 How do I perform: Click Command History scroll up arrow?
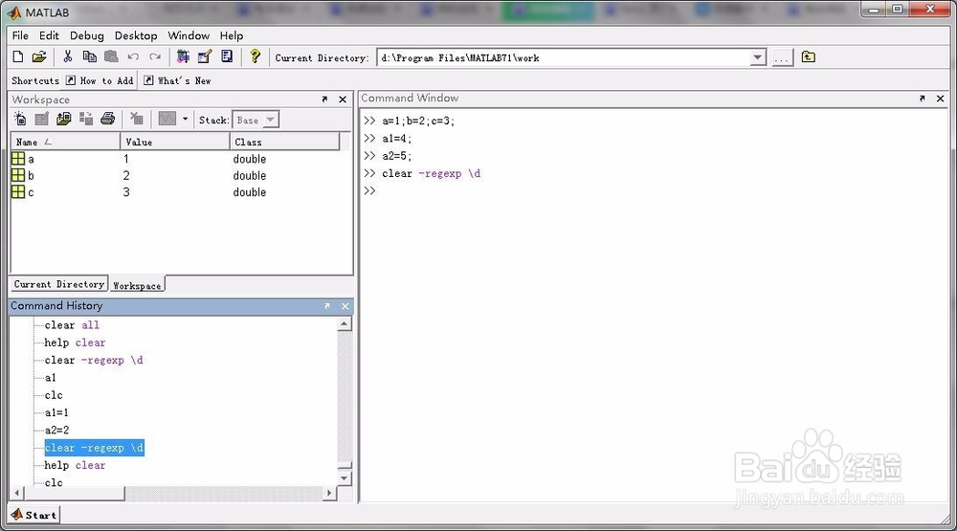pos(345,324)
